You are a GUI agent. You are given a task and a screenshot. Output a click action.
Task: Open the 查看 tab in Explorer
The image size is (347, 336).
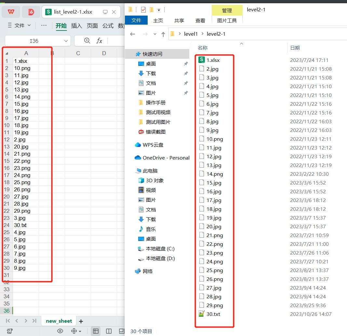(200, 20)
